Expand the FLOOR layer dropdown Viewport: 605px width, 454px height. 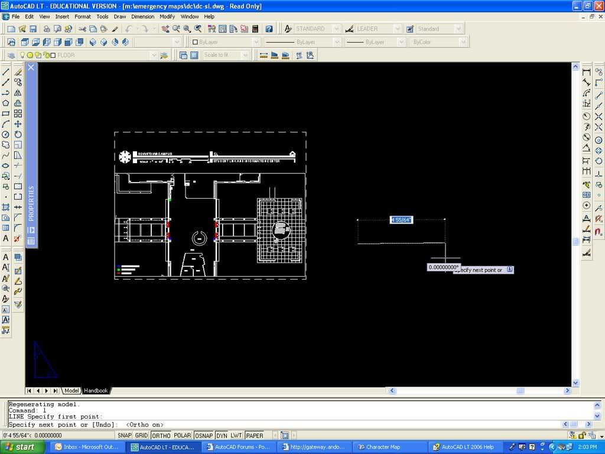point(154,55)
